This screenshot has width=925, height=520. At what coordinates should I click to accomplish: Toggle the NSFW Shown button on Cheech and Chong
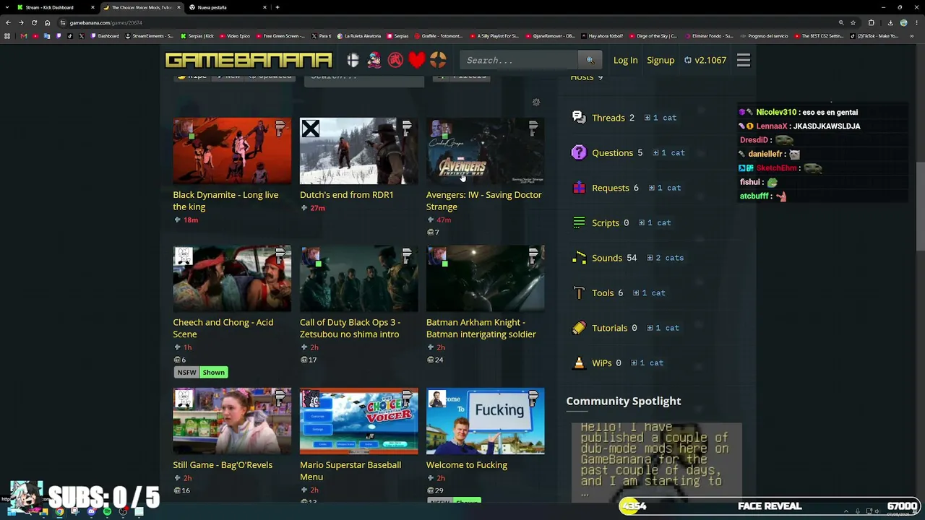pos(201,373)
